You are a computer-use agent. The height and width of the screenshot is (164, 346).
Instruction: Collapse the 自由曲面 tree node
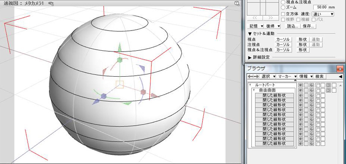[254, 90]
